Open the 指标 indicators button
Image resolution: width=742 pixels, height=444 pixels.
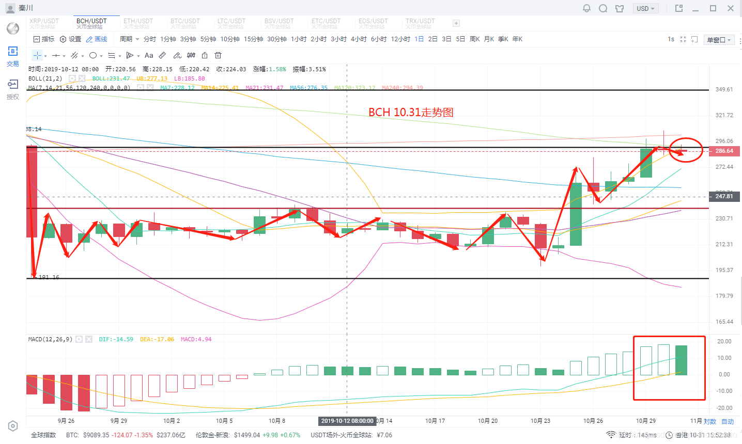[x=44, y=39]
